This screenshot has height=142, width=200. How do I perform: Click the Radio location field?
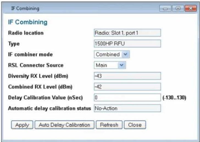coord(127,33)
